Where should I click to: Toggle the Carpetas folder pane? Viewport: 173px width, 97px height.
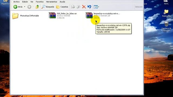pyautogui.click(x=62, y=7)
